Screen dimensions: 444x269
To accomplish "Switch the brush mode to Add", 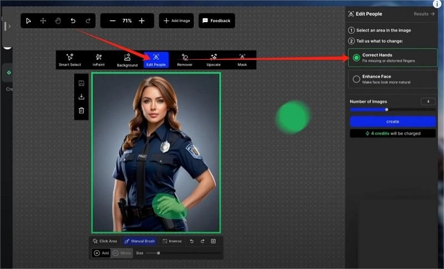I will (x=101, y=253).
